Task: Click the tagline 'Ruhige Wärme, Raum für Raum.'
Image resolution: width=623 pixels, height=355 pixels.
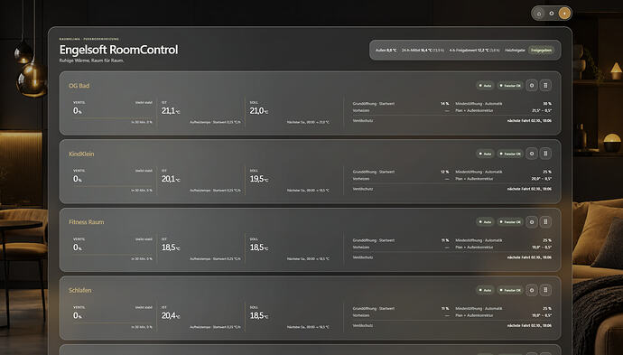Action: tap(91, 61)
